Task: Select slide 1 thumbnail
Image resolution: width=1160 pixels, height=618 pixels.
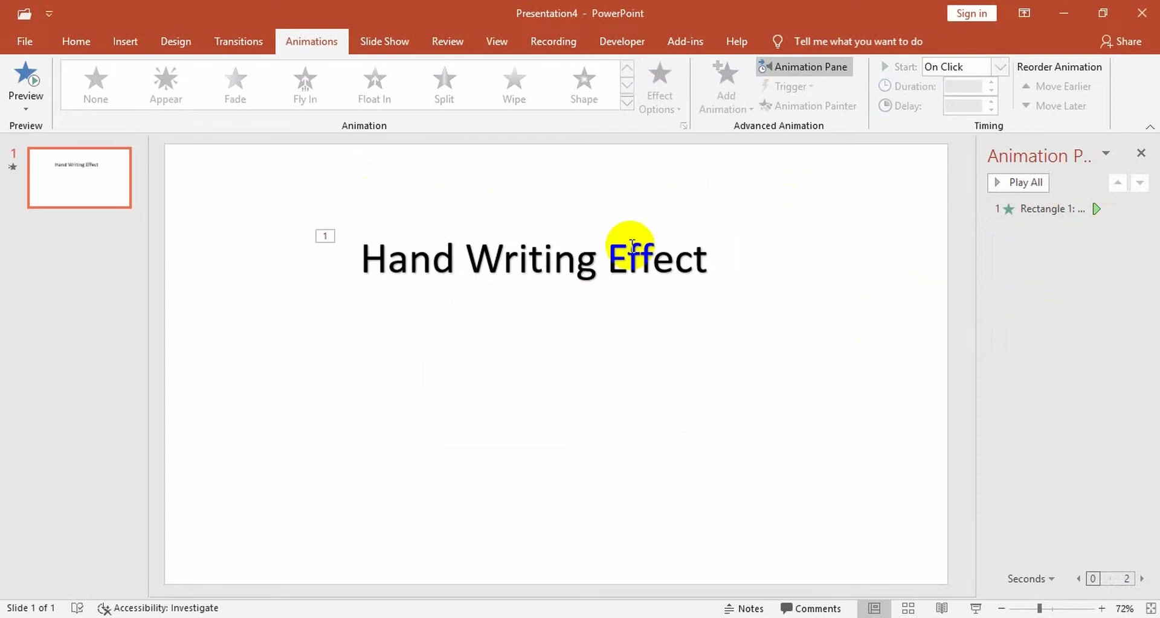Action: (79, 177)
